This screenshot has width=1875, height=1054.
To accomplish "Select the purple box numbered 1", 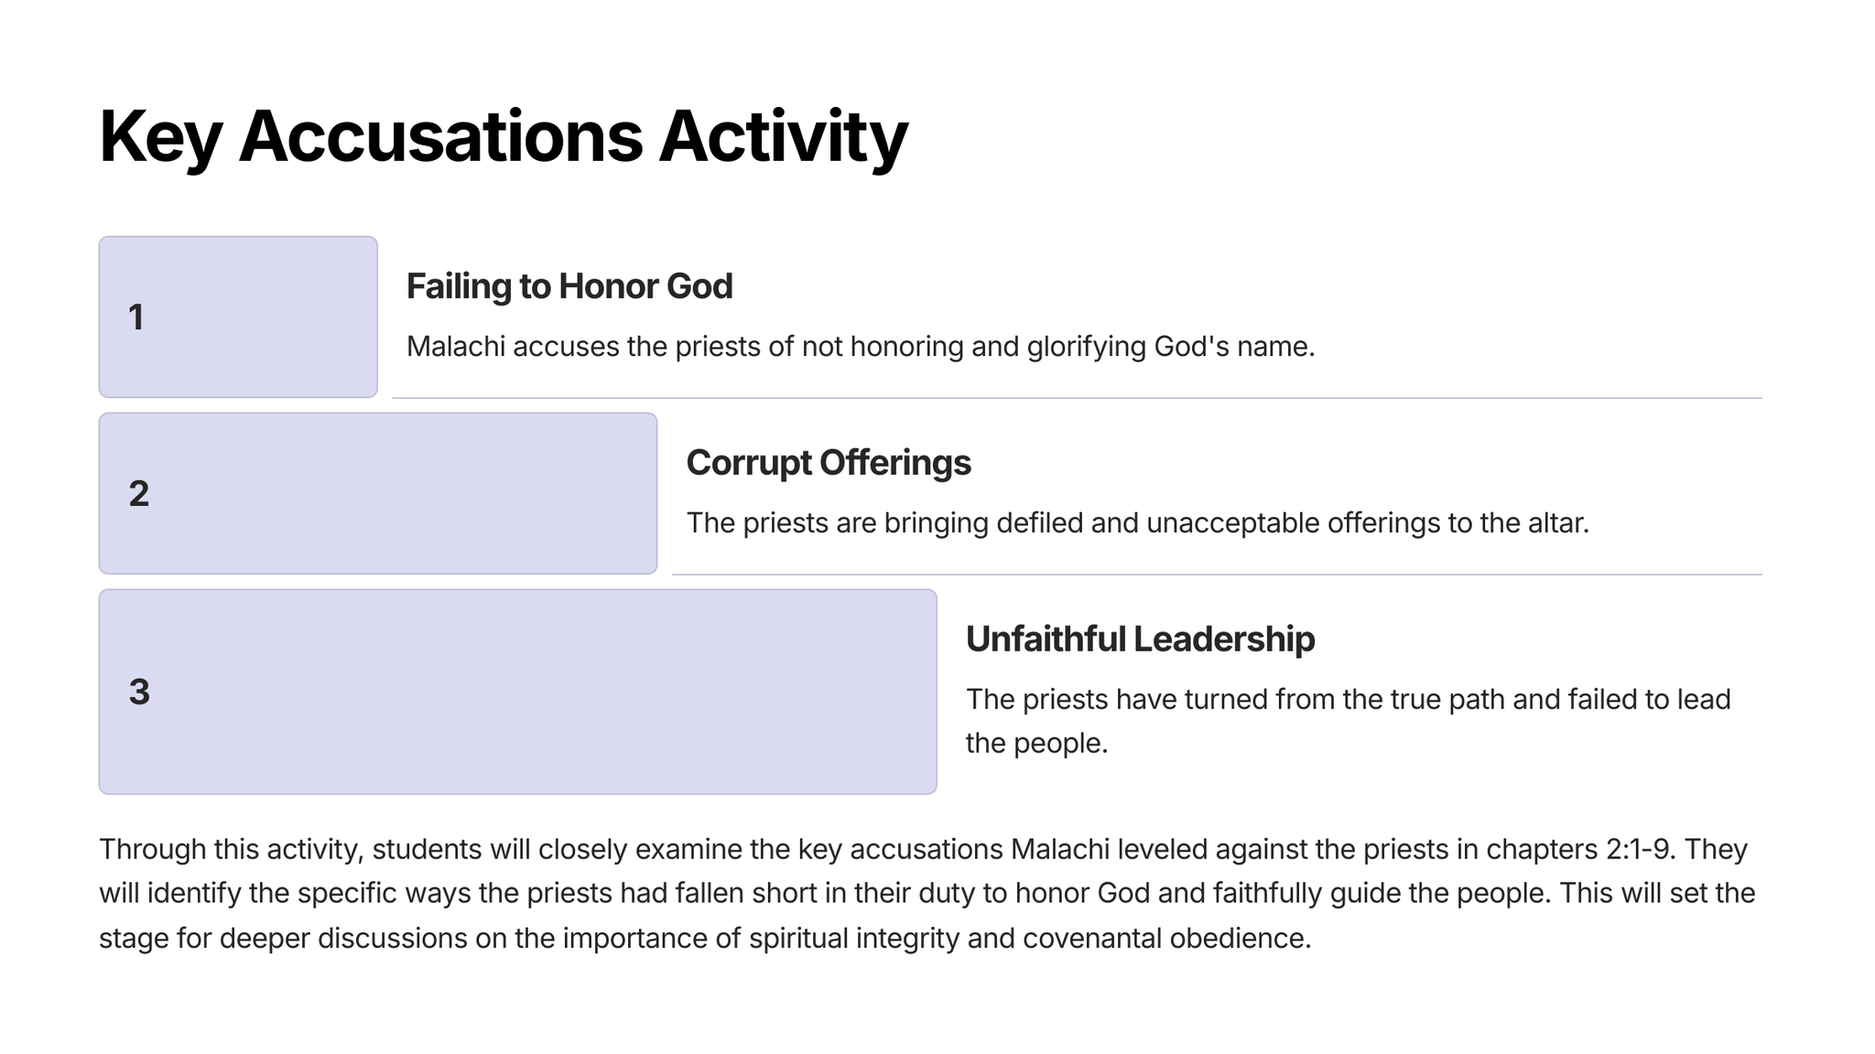I will coord(238,317).
